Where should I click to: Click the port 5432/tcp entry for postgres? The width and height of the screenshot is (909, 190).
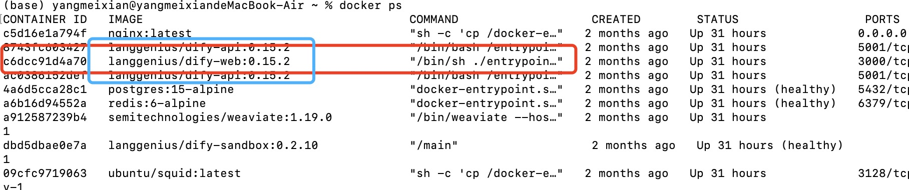pos(883,89)
